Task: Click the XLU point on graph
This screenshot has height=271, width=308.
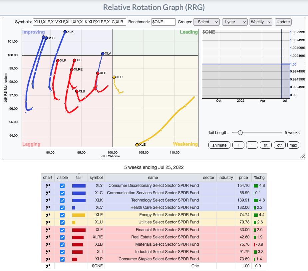Action: (x=114, y=77)
